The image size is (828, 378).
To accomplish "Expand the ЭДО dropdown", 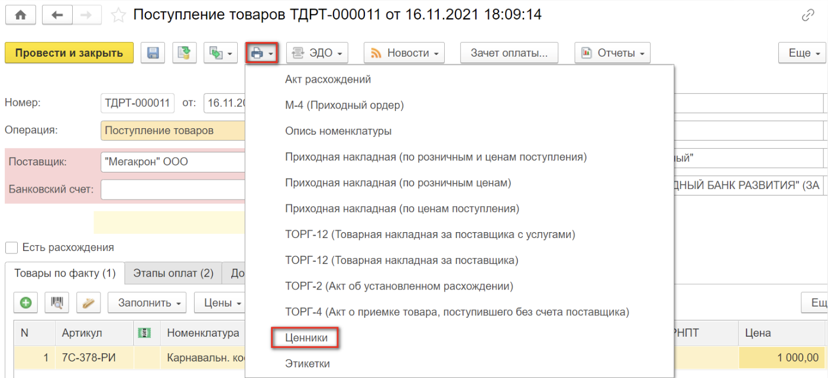I will [x=317, y=53].
